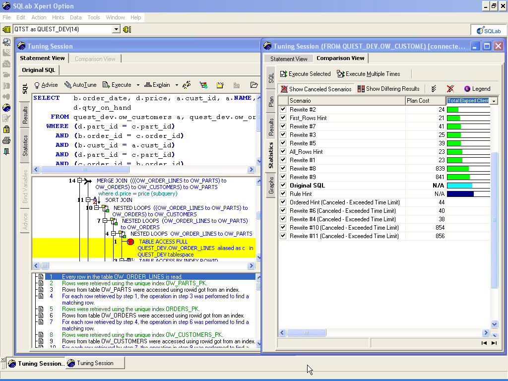Screen dimensions: 508x381
Task: Click Execute Multiple Times
Action: [369, 74]
